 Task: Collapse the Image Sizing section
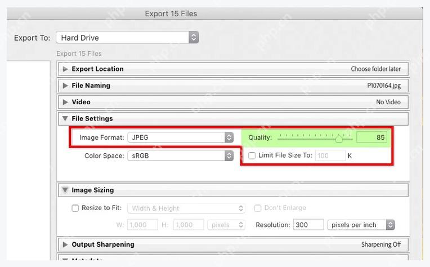click(x=65, y=190)
